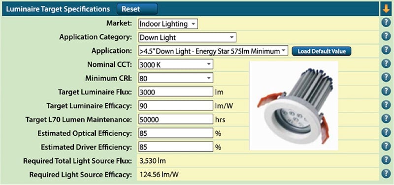
Task: Focus the Target Luminaire Flux field
Action: 176,92
